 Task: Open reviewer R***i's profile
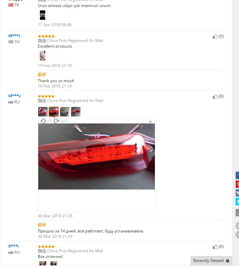pos(13,246)
